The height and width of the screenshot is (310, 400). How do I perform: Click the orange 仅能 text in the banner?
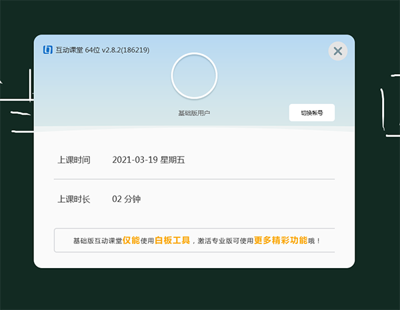(131, 240)
